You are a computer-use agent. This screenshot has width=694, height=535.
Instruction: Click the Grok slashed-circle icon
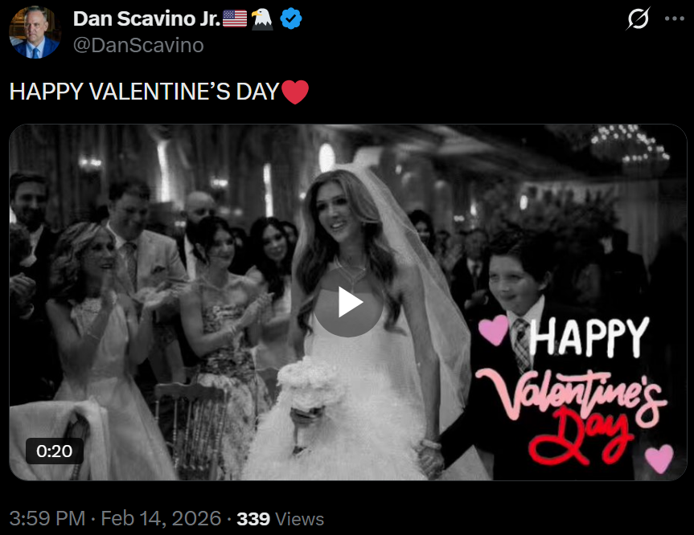tap(637, 18)
